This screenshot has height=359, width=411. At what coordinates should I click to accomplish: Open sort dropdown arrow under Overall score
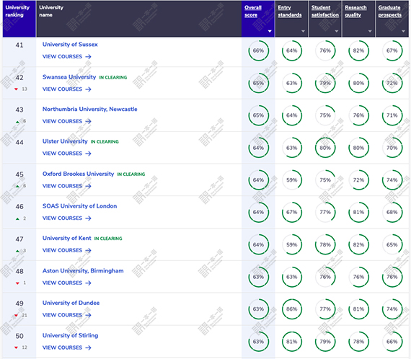[x=270, y=31]
